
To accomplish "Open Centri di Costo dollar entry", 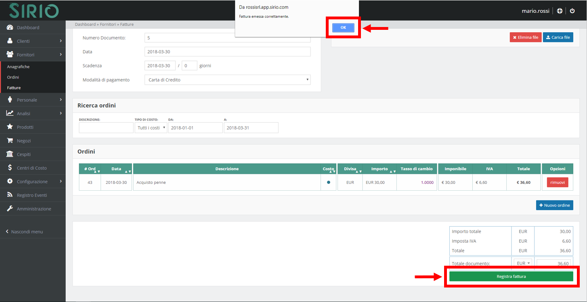I will [31, 168].
